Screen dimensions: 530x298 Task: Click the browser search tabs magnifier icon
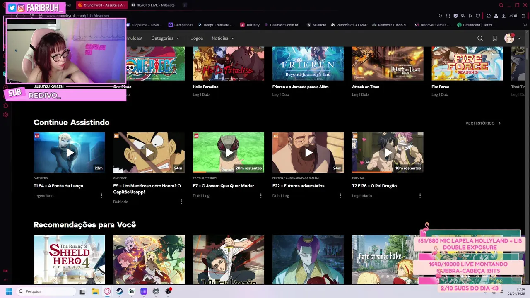501,5
